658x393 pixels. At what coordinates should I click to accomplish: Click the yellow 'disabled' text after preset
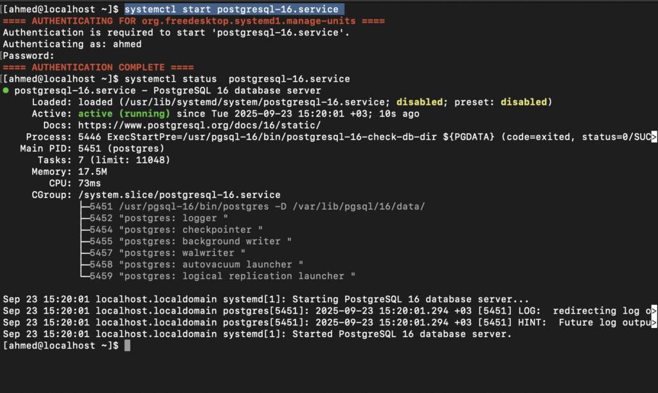tap(523, 102)
